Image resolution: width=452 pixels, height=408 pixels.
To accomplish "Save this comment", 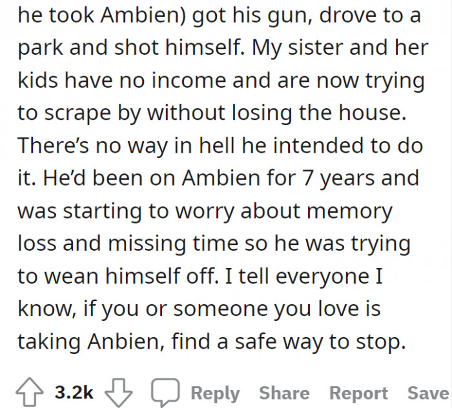I will tap(429, 393).
